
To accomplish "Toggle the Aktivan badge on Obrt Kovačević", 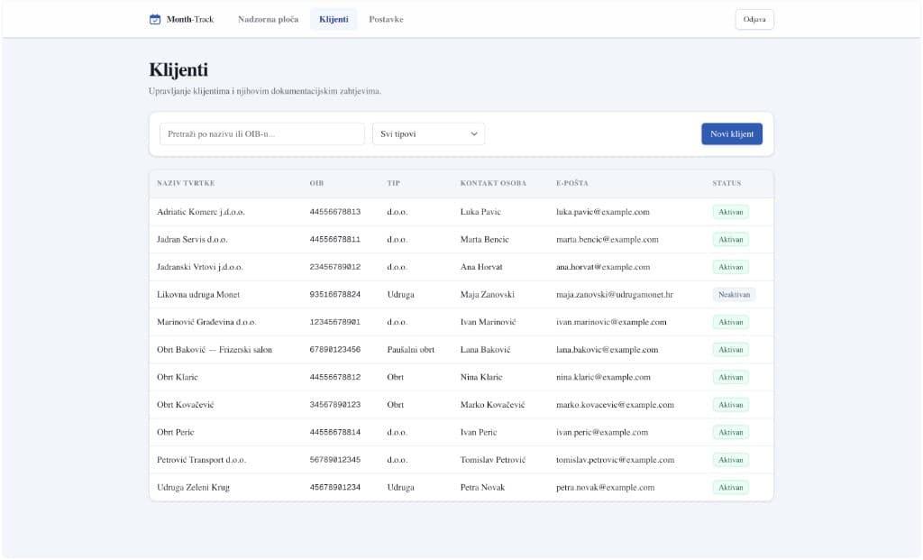I will click(730, 404).
